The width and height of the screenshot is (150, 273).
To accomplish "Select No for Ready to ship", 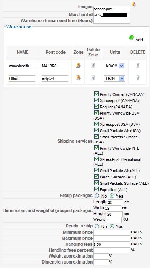I will [x=97, y=226].
